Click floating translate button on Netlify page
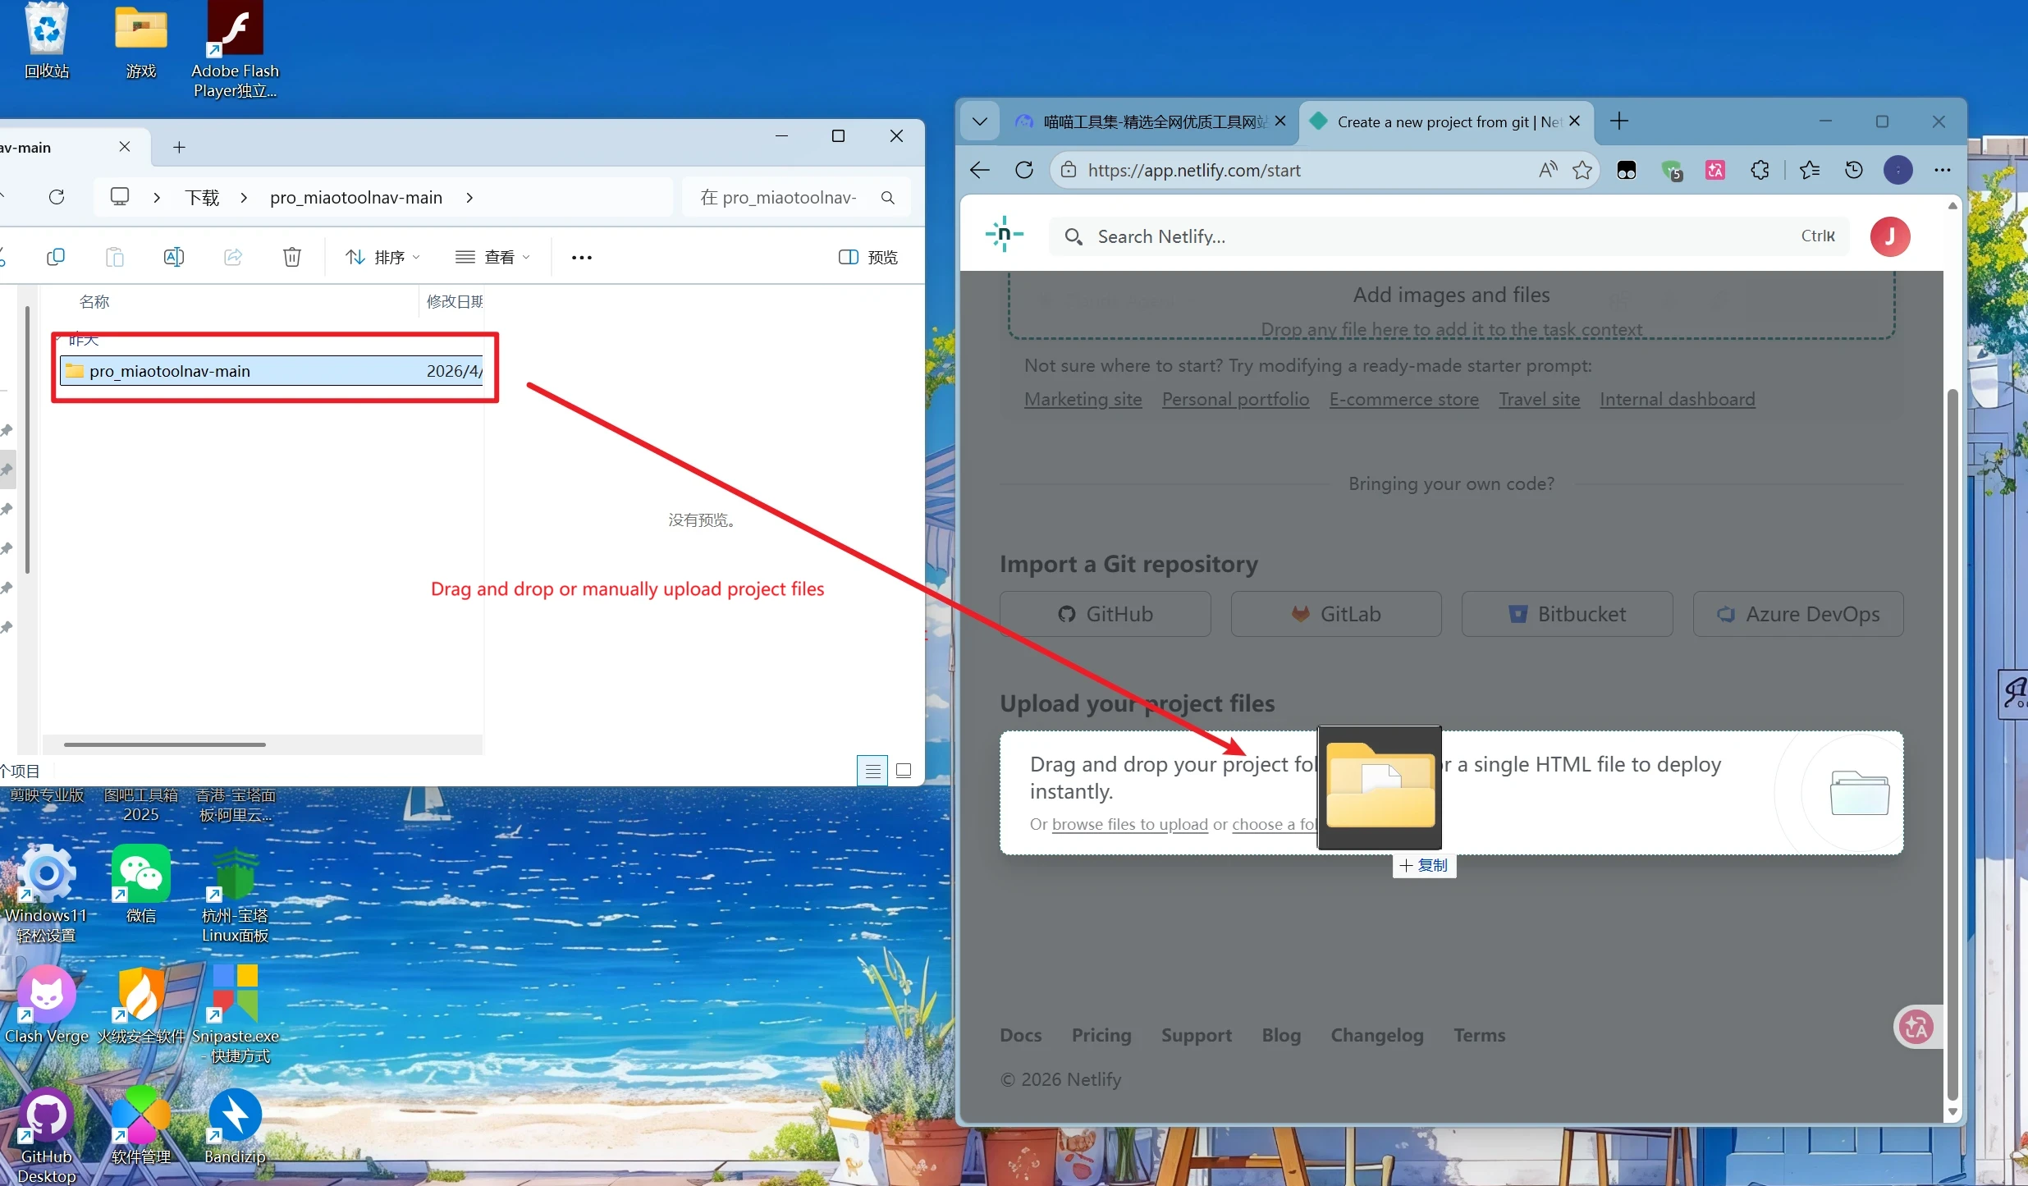The height and width of the screenshot is (1186, 2028). tap(1916, 1027)
